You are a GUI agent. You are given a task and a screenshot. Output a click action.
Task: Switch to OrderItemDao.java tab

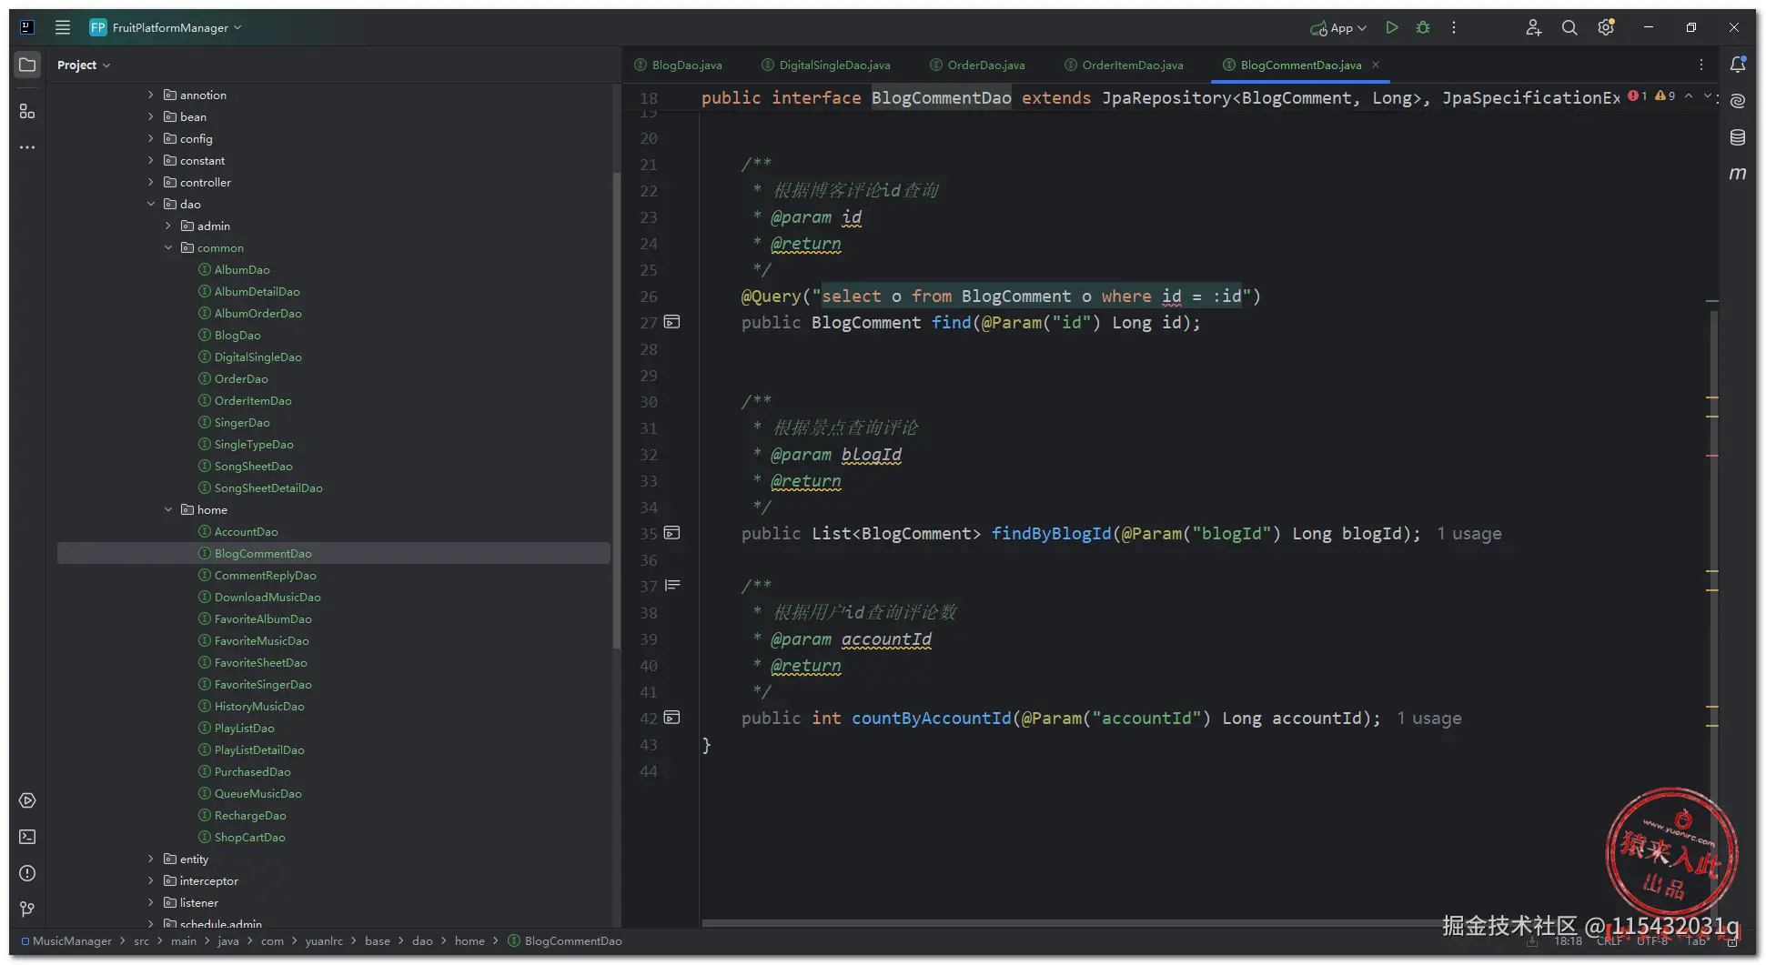(x=1125, y=65)
